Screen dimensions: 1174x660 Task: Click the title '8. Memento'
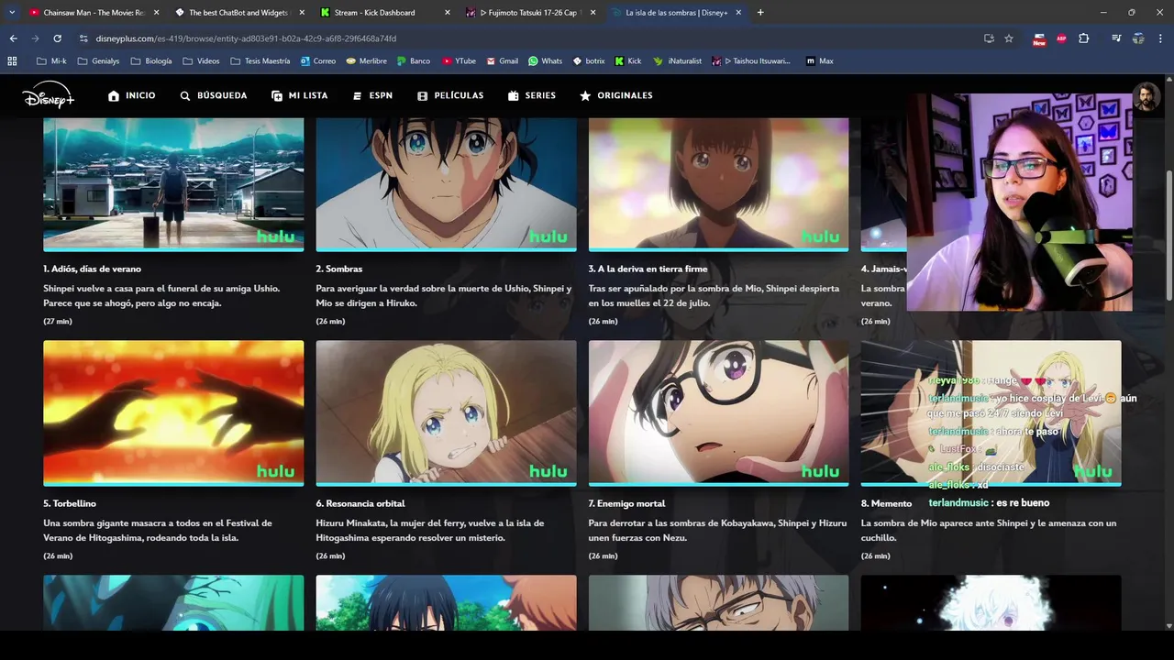click(x=886, y=503)
